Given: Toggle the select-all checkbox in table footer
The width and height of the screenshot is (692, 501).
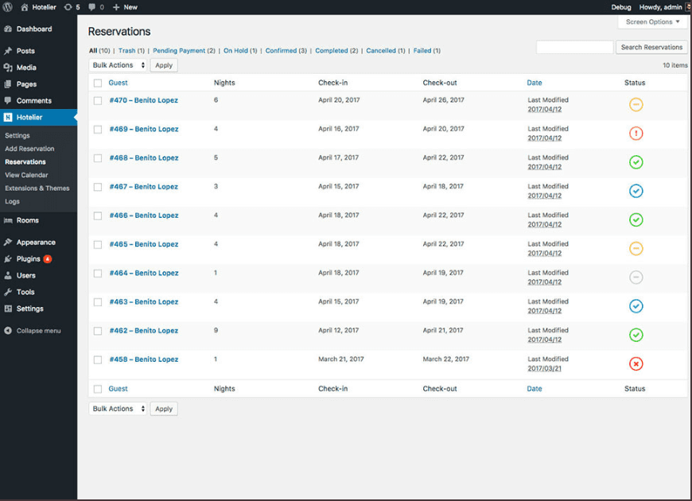Looking at the screenshot, I should pos(98,389).
